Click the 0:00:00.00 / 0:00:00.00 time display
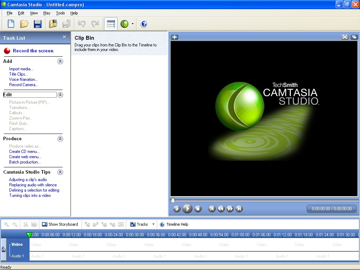The width and height of the screenshot is (360, 270). [x=332, y=209]
